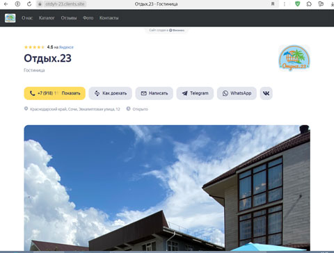This screenshot has height=253, width=334.
Task: Open the Telegram contact button
Action: [x=195, y=93]
